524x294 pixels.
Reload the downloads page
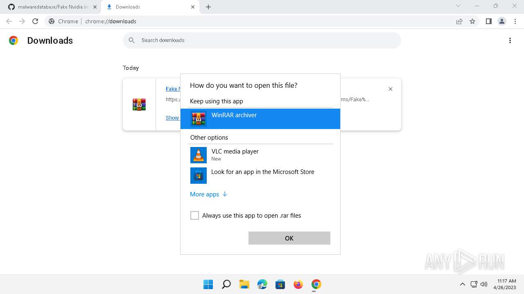[35, 21]
